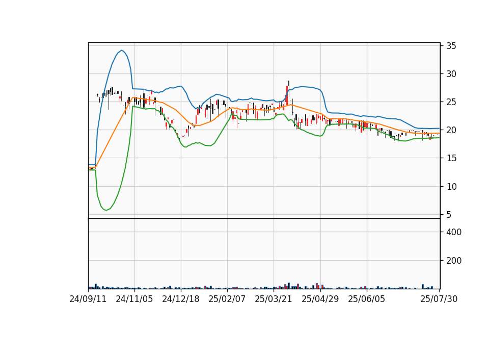This screenshot has height=352, width=489.
Task: Click the 24/11/05 date label
Action: pyautogui.click(x=134, y=299)
